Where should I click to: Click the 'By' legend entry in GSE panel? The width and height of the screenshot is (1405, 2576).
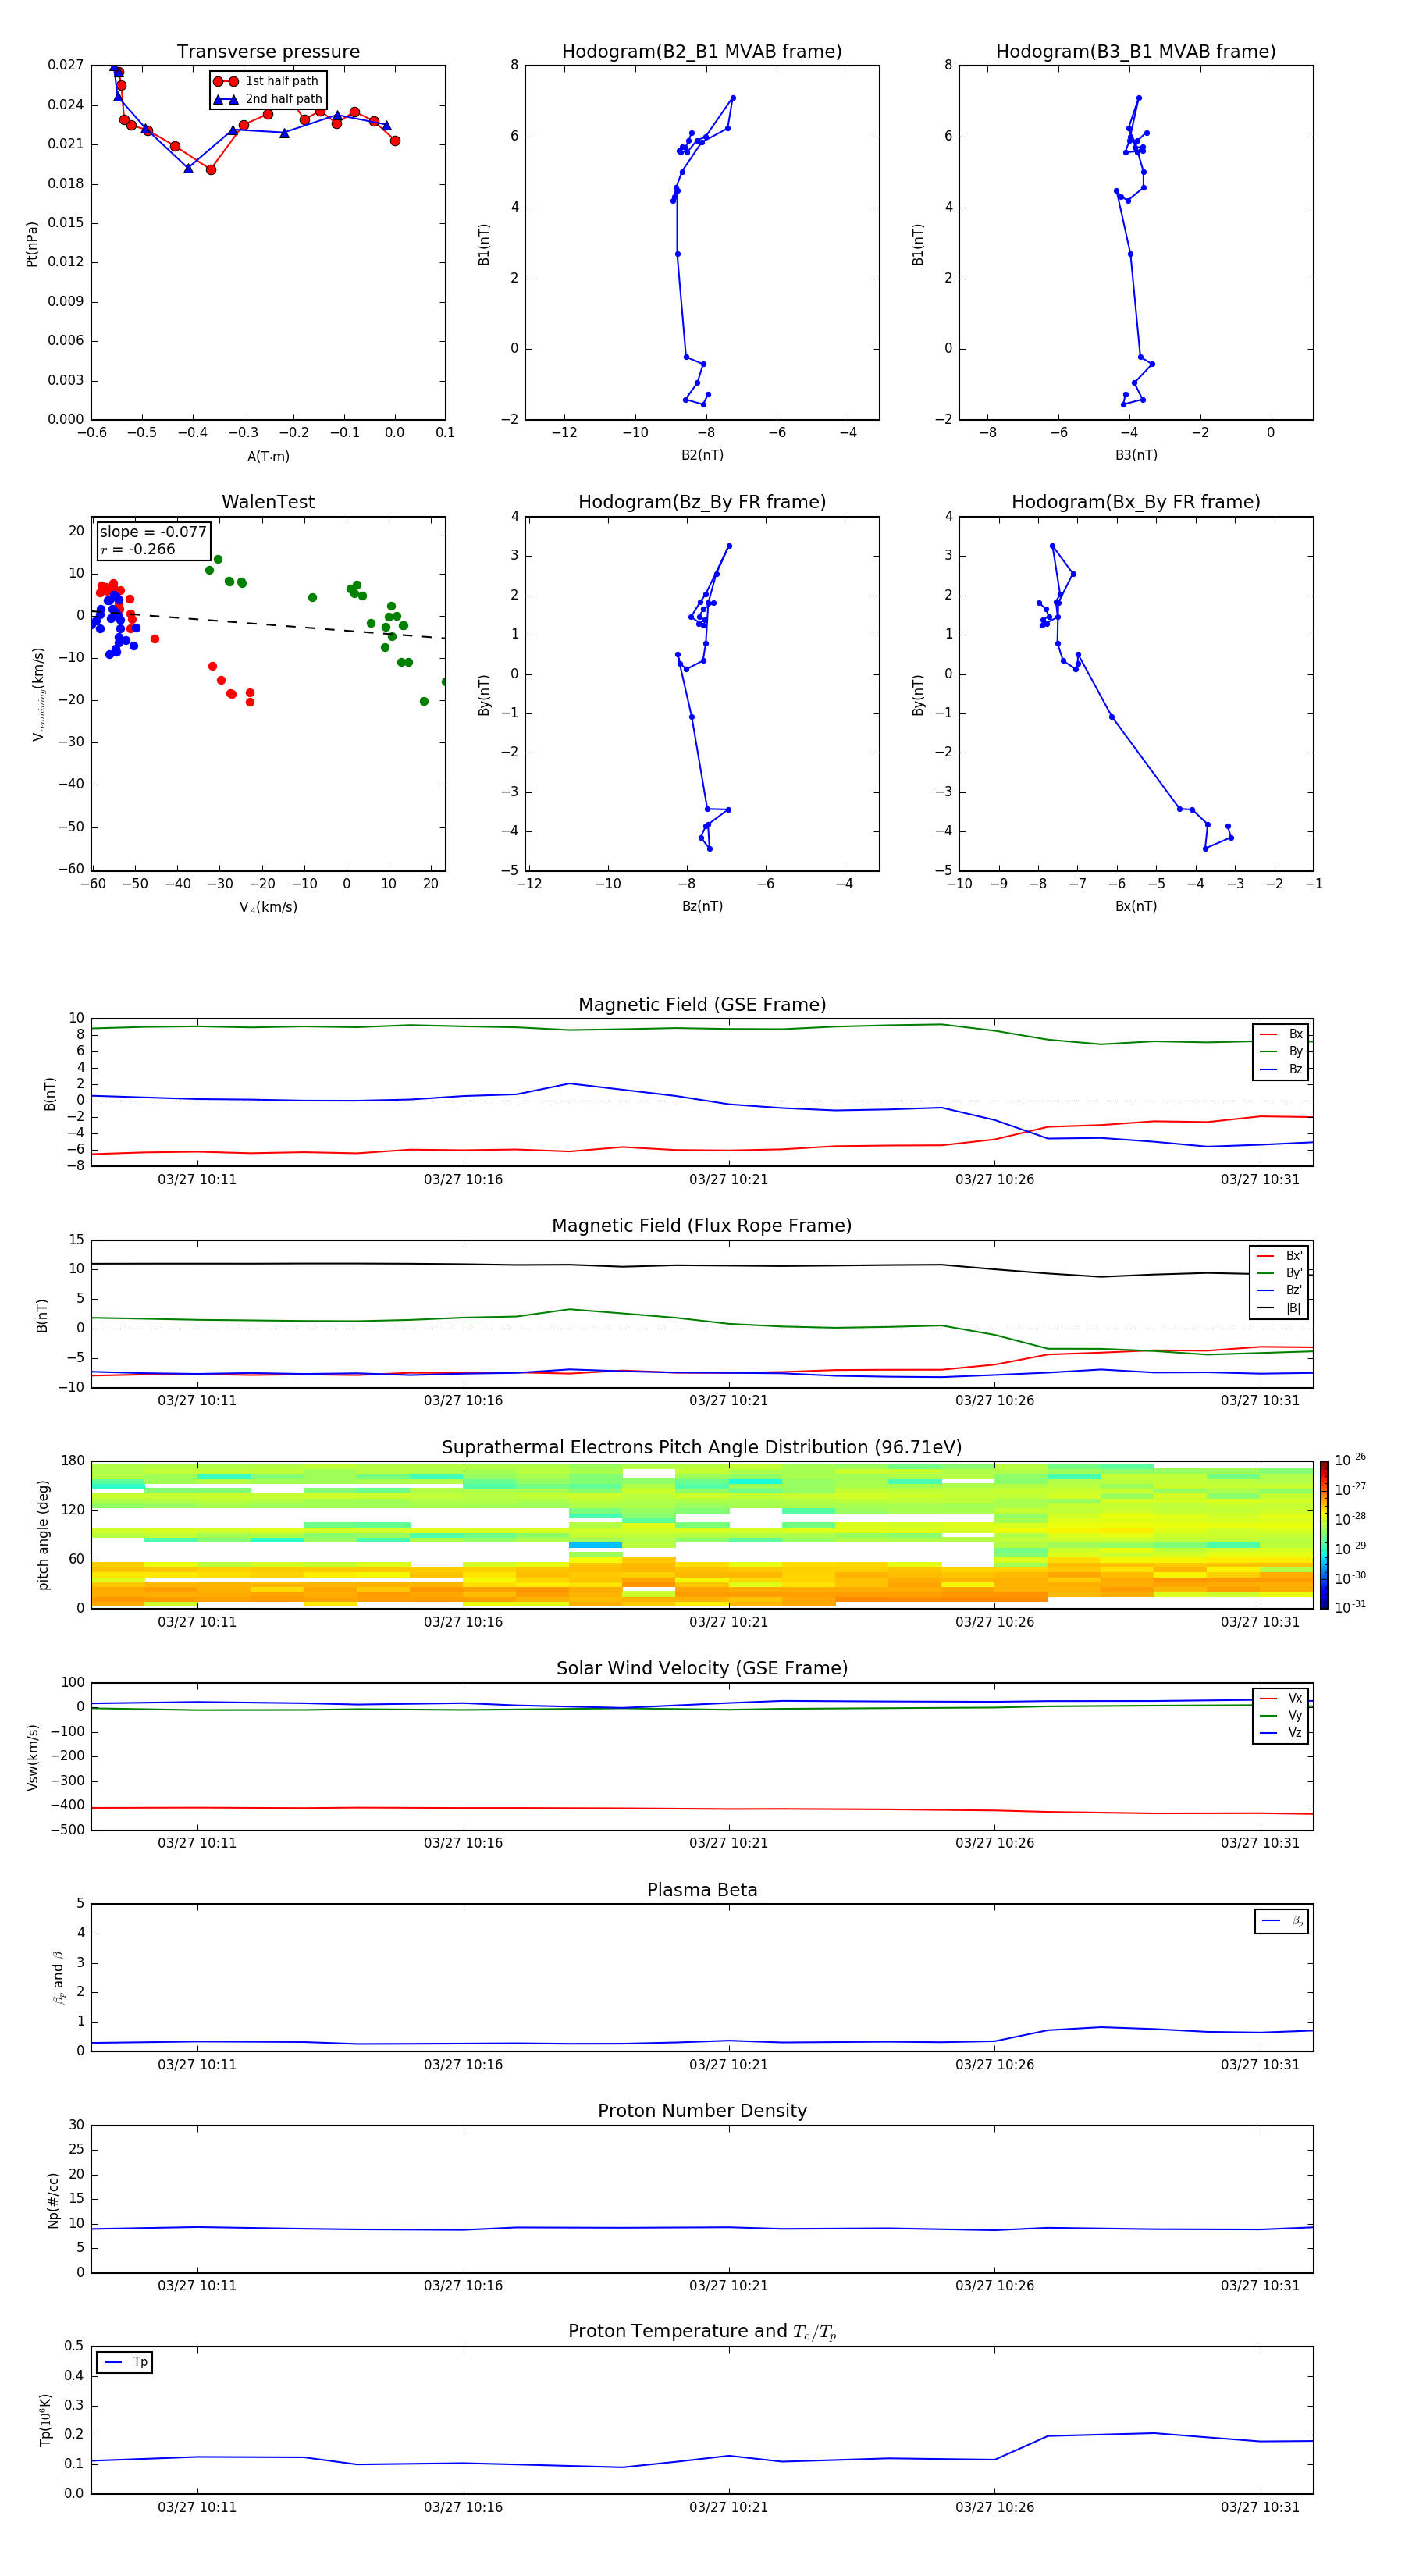tap(1281, 1051)
